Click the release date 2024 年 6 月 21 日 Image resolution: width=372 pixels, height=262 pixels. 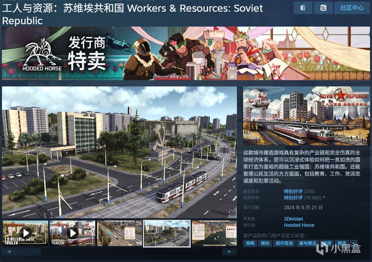pyautogui.click(x=303, y=208)
